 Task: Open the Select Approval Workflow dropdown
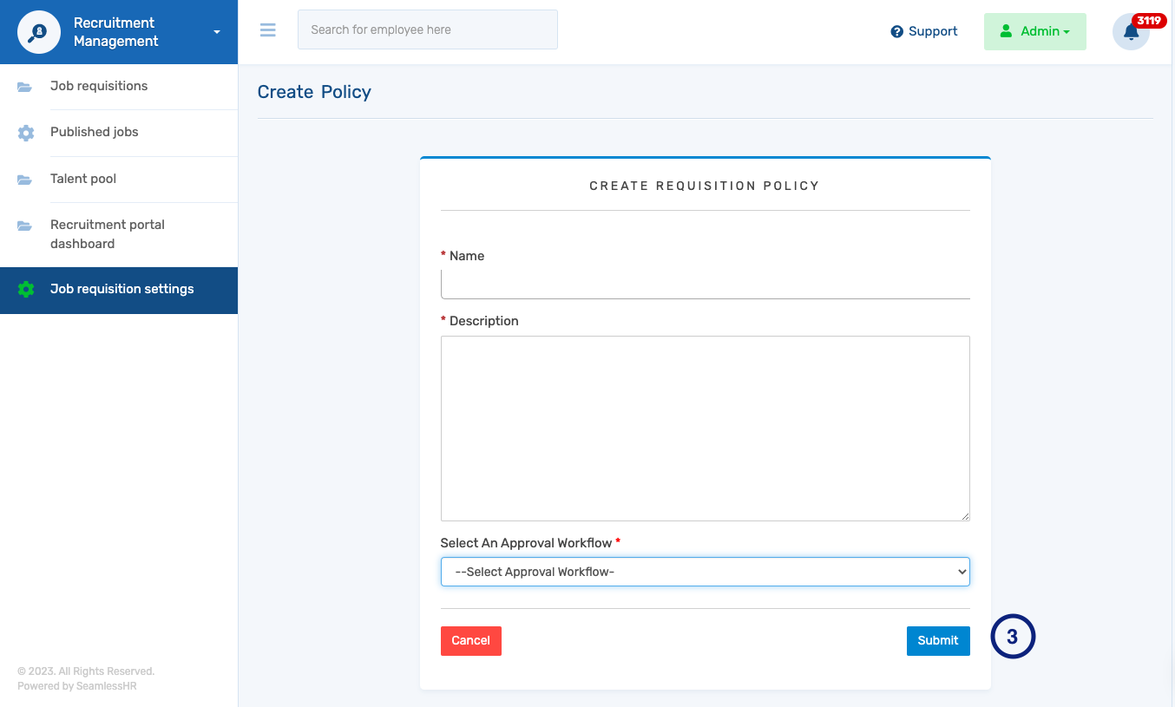tap(705, 571)
